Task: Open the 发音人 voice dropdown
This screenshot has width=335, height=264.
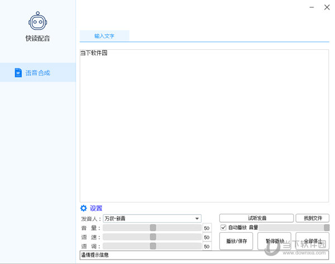Action: 152,218
